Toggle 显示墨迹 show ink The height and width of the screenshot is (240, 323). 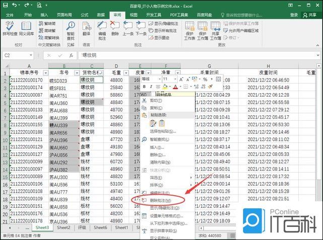click(x=159, y=38)
